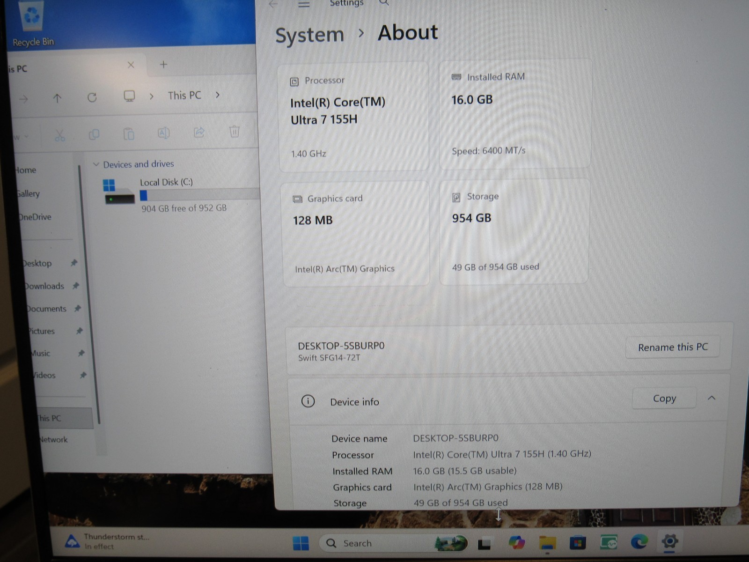Open Microsoft Store from the taskbar
Image resolution: width=749 pixels, height=562 pixels.
[578, 543]
